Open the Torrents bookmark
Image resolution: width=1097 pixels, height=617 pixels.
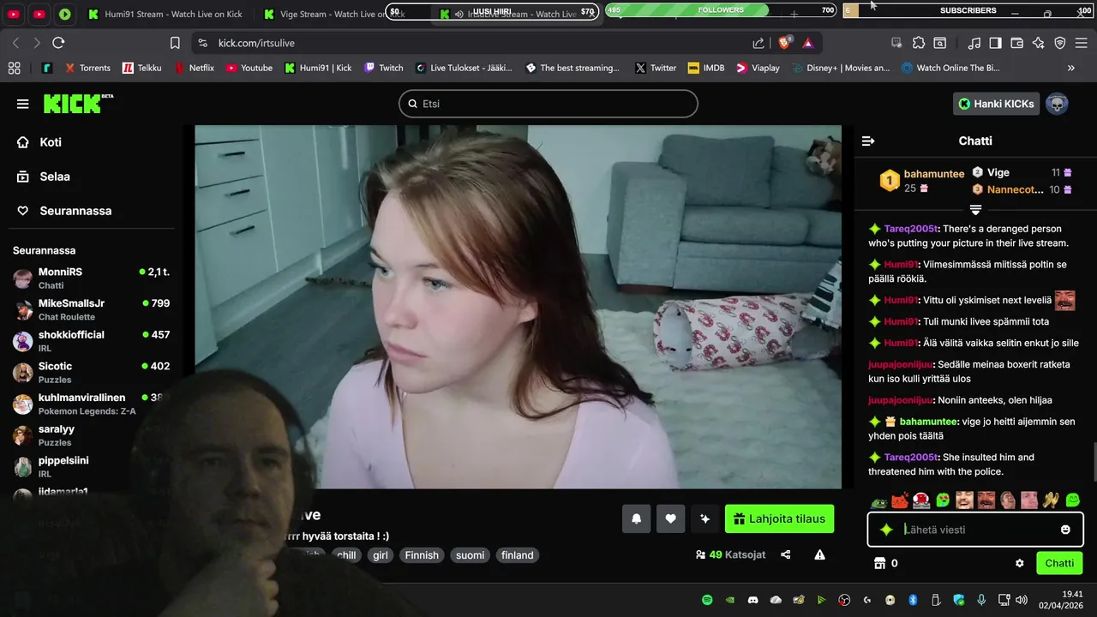[x=87, y=68]
